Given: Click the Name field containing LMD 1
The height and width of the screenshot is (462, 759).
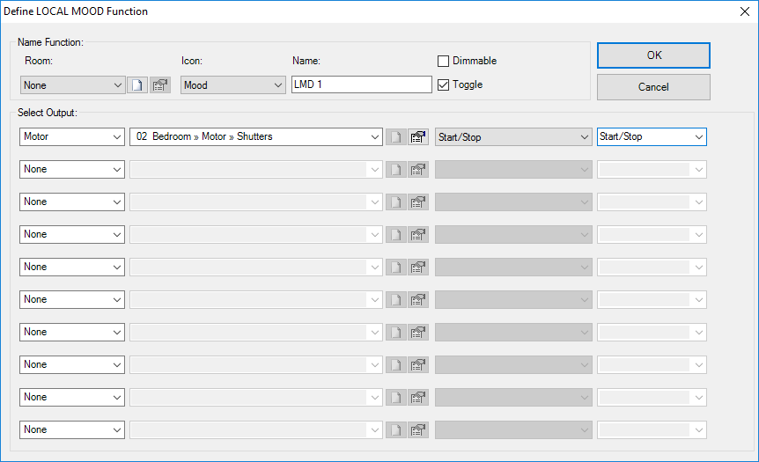Looking at the screenshot, I should [x=359, y=85].
